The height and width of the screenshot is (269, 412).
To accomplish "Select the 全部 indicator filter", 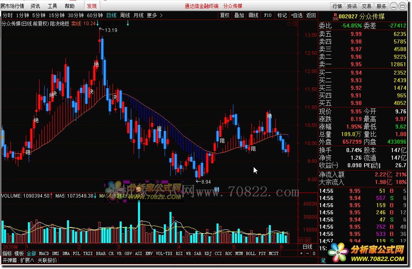I will pyautogui.click(x=31, y=253).
